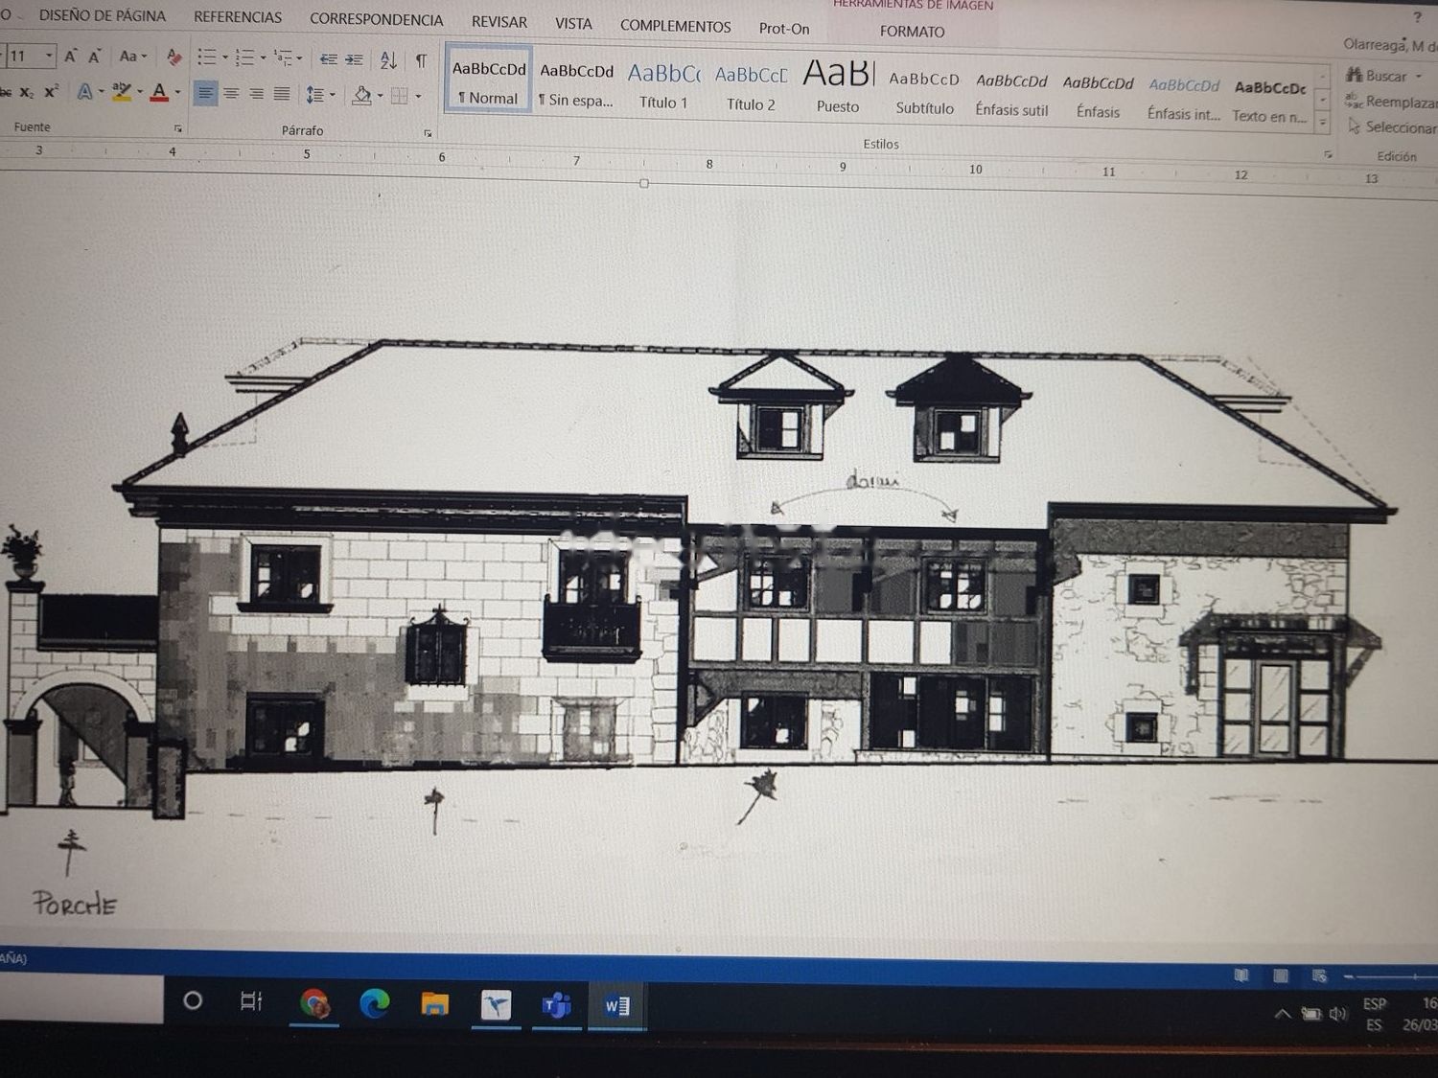Open the bullet list dropdown arrow
This screenshot has height=1078, width=1438.
click(225, 58)
